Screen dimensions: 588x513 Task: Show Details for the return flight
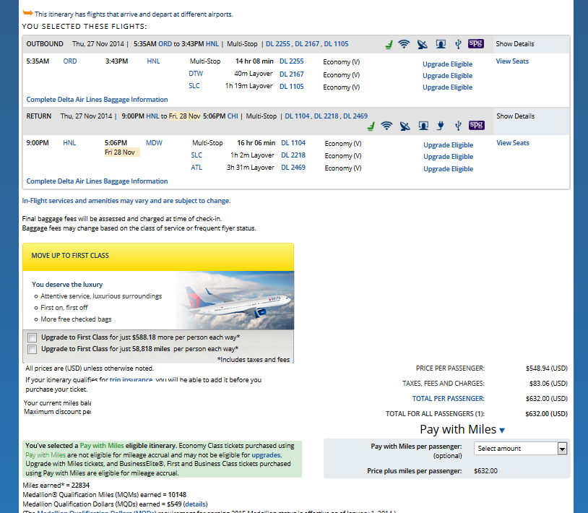(x=515, y=116)
